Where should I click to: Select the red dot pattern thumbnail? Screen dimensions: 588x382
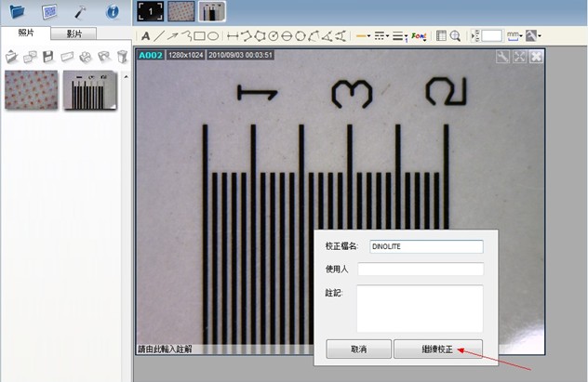tap(31, 90)
